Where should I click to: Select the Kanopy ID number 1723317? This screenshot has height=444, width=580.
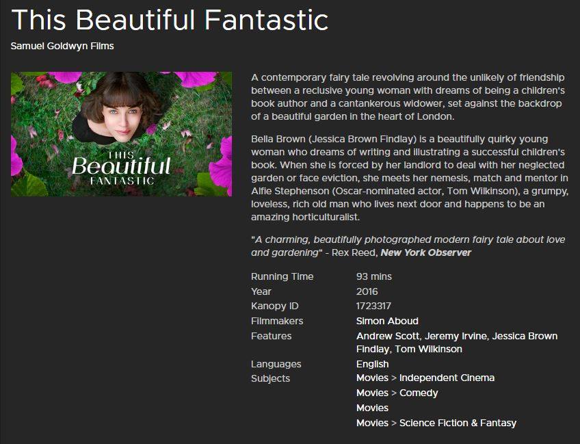click(x=373, y=306)
